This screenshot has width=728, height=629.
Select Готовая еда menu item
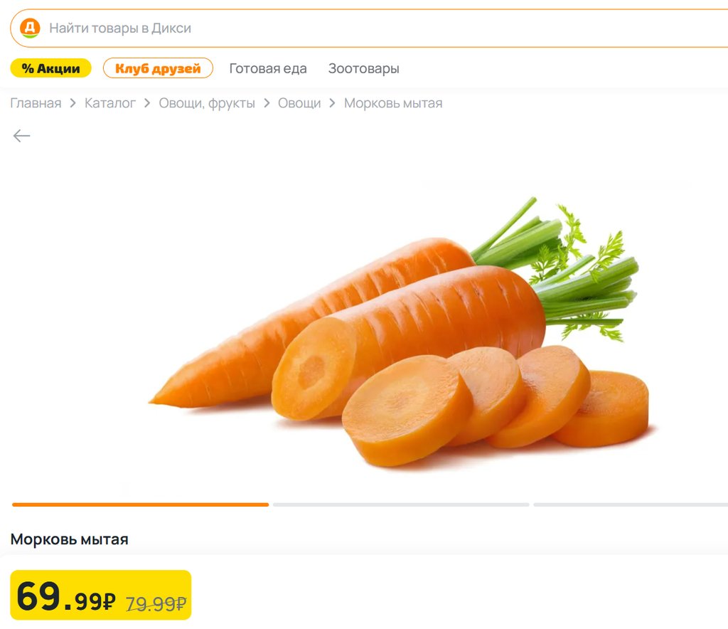(268, 68)
